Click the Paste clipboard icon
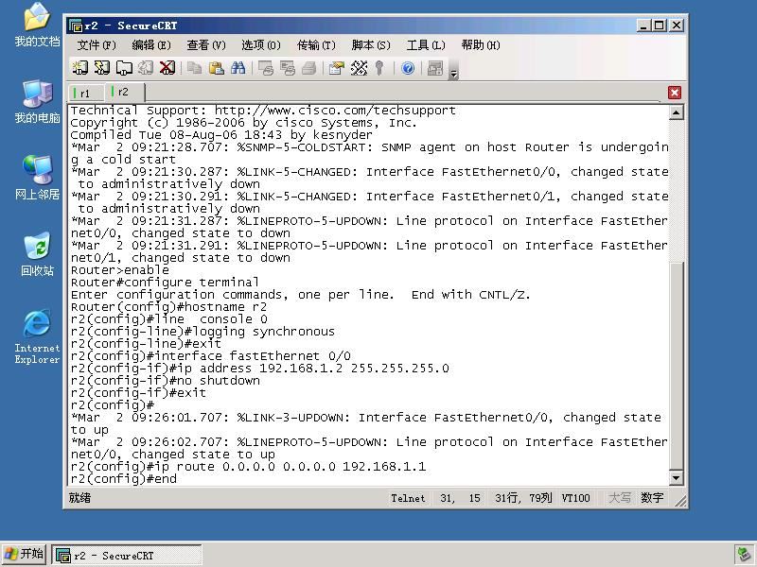757x567 pixels. coord(217,68)
